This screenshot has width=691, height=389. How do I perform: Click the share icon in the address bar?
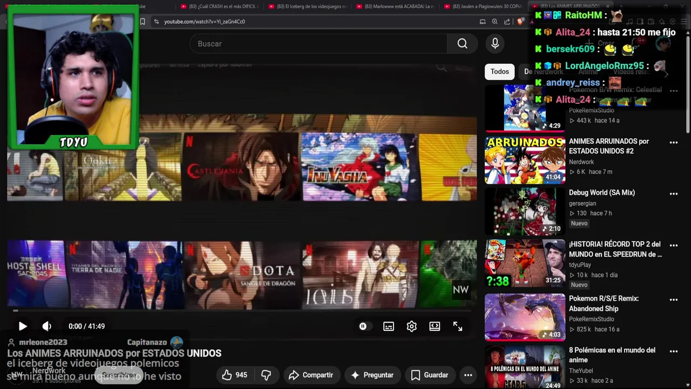click(507, 22)
